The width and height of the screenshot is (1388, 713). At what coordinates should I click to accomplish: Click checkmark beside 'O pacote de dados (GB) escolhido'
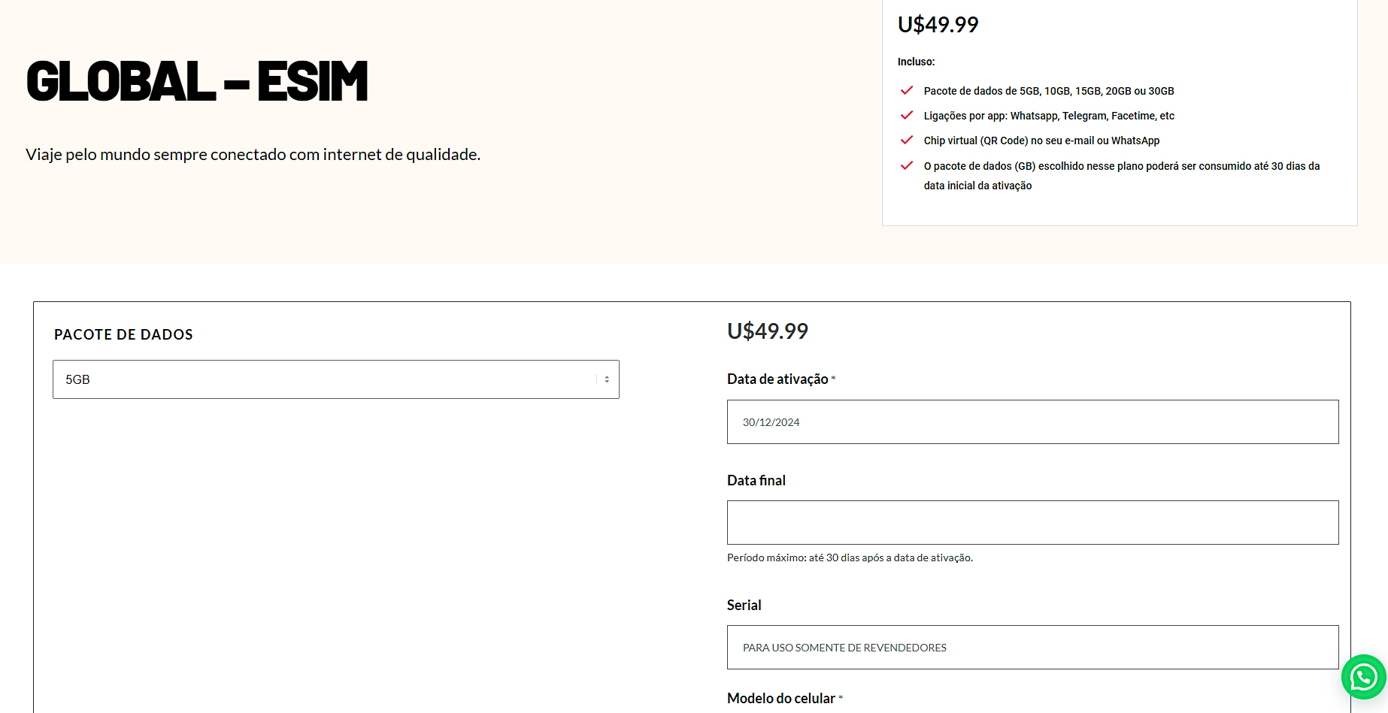pyautogui.click(x=907, y=165)
